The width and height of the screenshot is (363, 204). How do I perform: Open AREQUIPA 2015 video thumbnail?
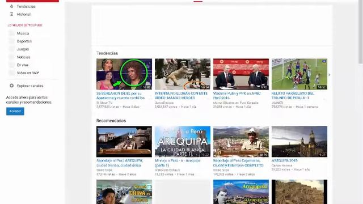pos(299,142)
